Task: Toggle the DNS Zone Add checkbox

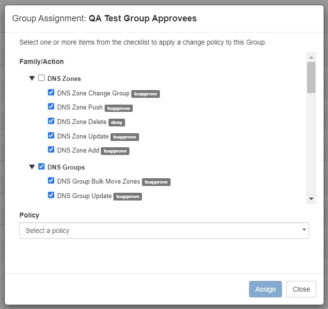Action: tap(51, 150)
